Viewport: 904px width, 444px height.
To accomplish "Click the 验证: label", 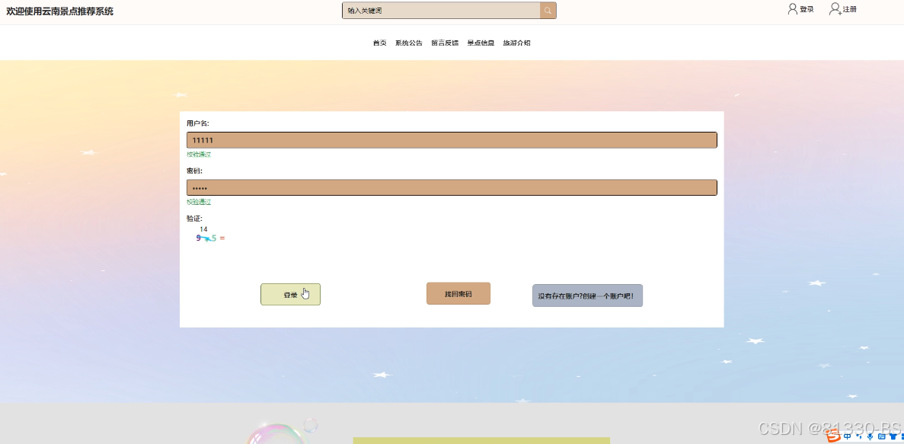I will click(194, 219).
